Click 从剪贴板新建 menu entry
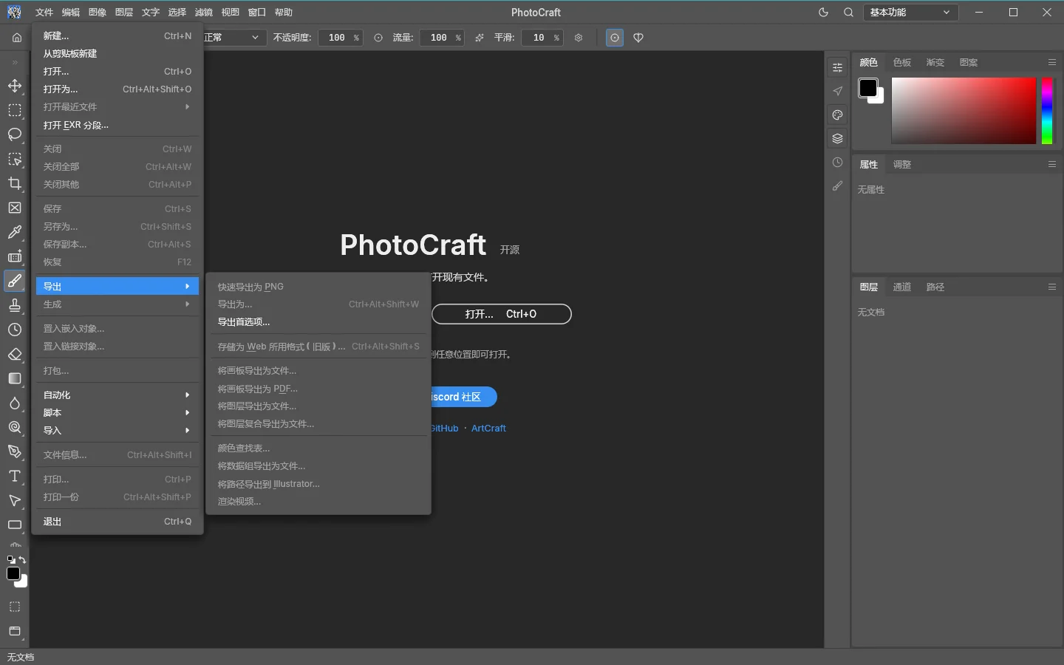This screenshot has width=1064, height=665. point(117,54)
